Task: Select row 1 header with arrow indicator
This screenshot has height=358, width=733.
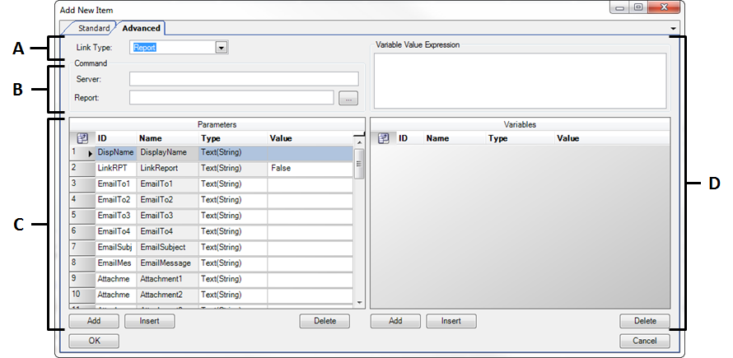Action: (81, 153)
